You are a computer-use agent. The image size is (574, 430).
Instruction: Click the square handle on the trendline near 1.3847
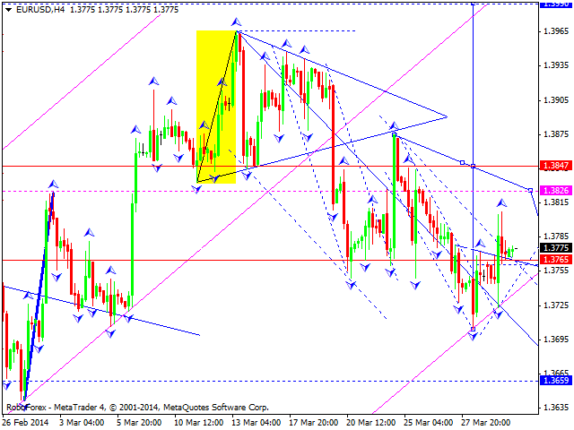click(x=463, y=162)
